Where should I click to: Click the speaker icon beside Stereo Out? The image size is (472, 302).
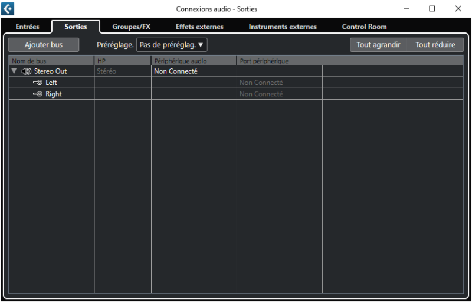point(26,71)
